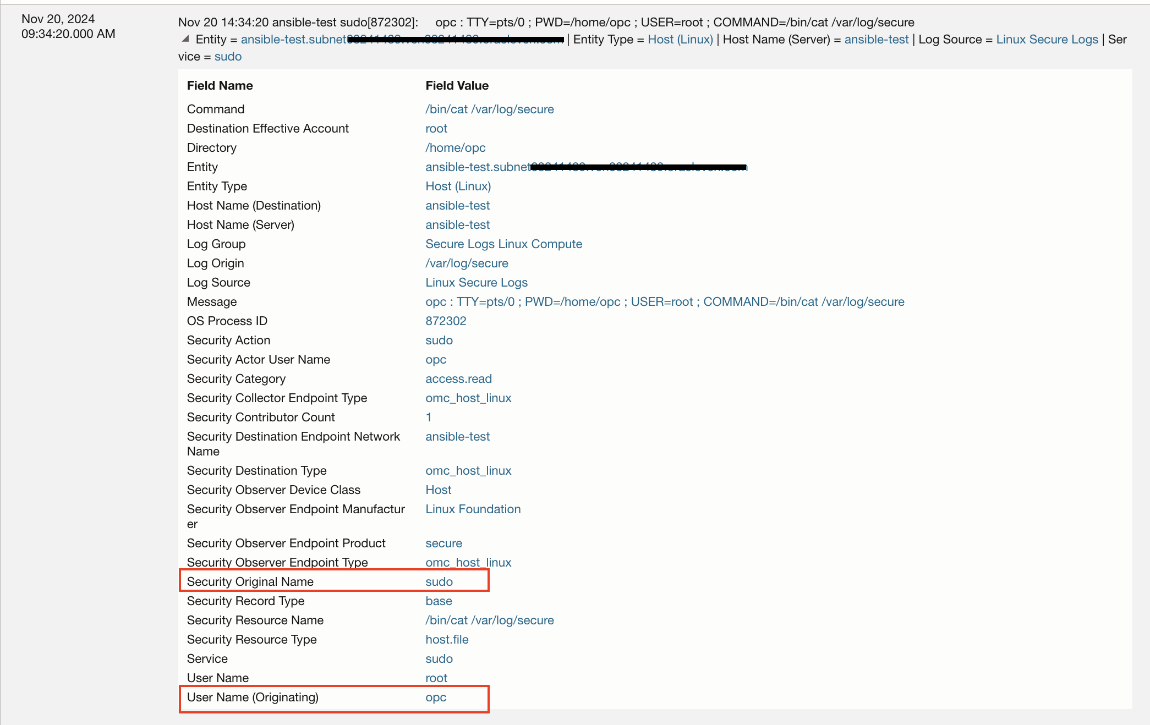The height and width of the screenshot is (725, 1150).
Task: Click the Linux Foundation manufacturer value
Action: [x=473, y=509]
